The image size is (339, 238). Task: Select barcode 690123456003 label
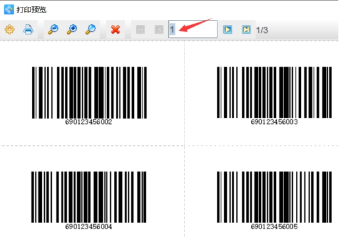coord(274,95)
